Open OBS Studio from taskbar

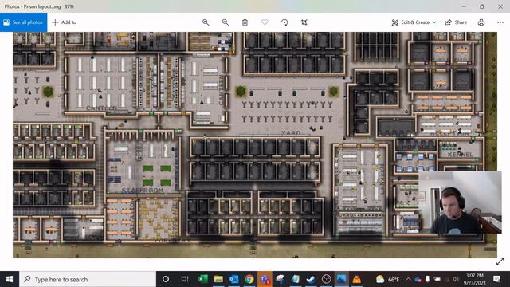(x=326, y=279)
